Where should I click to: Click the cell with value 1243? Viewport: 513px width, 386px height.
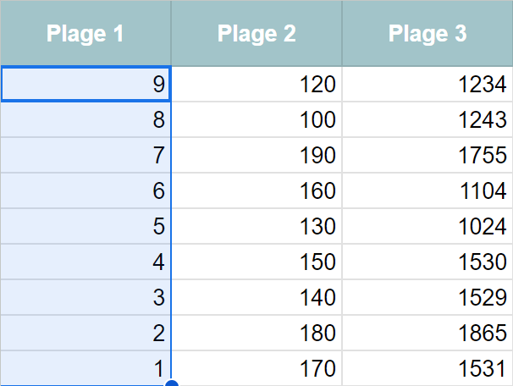point(427,119)
